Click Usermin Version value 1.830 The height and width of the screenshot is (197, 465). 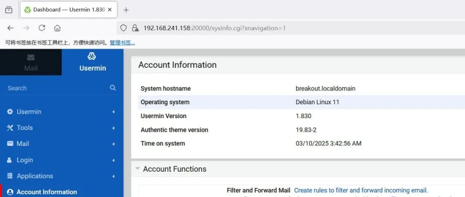point(304,116)
